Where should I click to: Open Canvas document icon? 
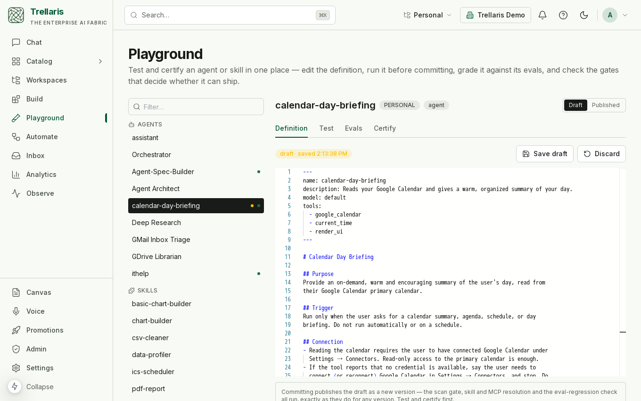click(x=16, y=292)
